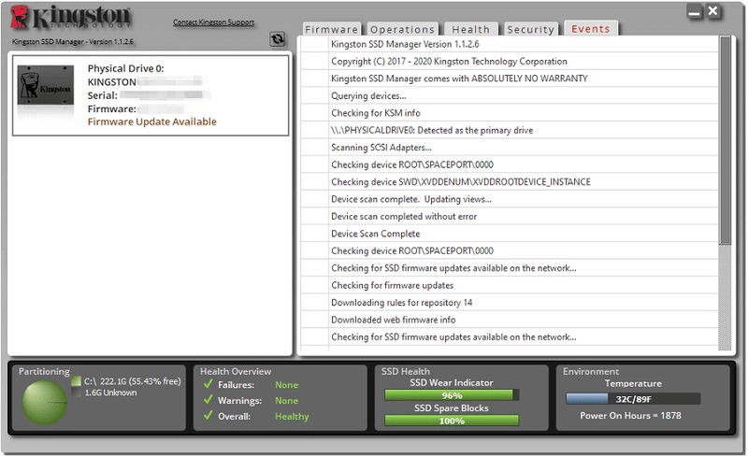The image size is (748, 457).
Task: Click the SSD Spare Blocks 100% bar
Action: coord(452,421)
